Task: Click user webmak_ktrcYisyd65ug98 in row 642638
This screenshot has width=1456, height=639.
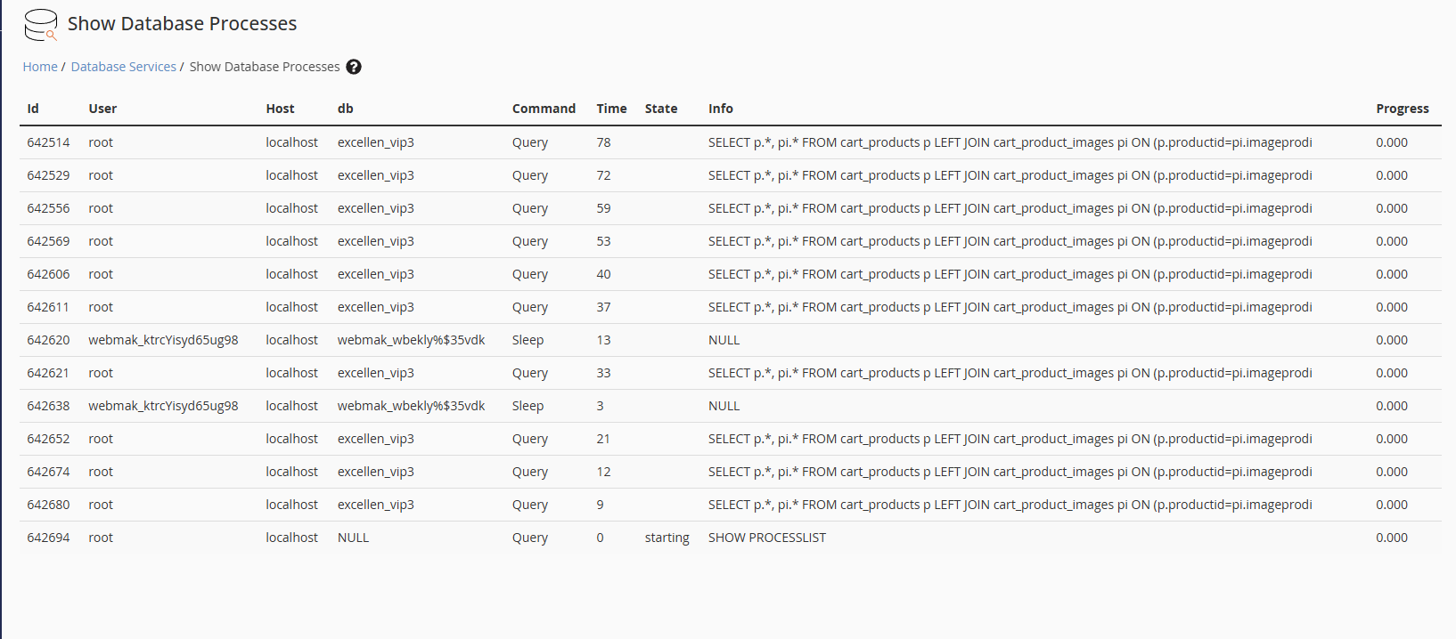Action: 163,406
